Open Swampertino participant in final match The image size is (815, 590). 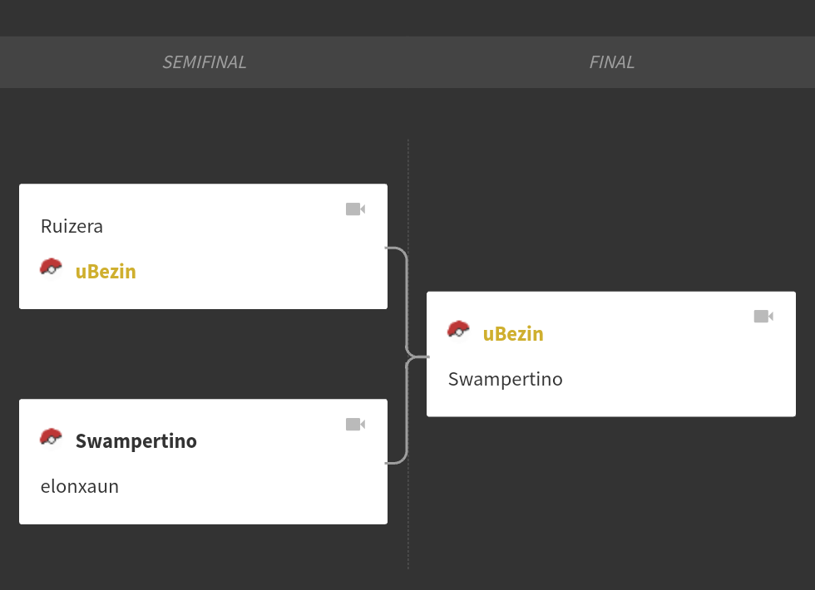506,380
